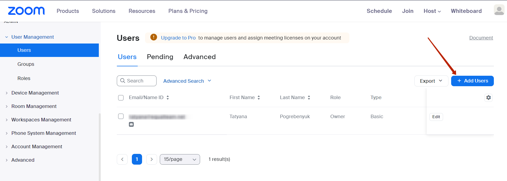Open the Resources menu

tap(142, 11)
